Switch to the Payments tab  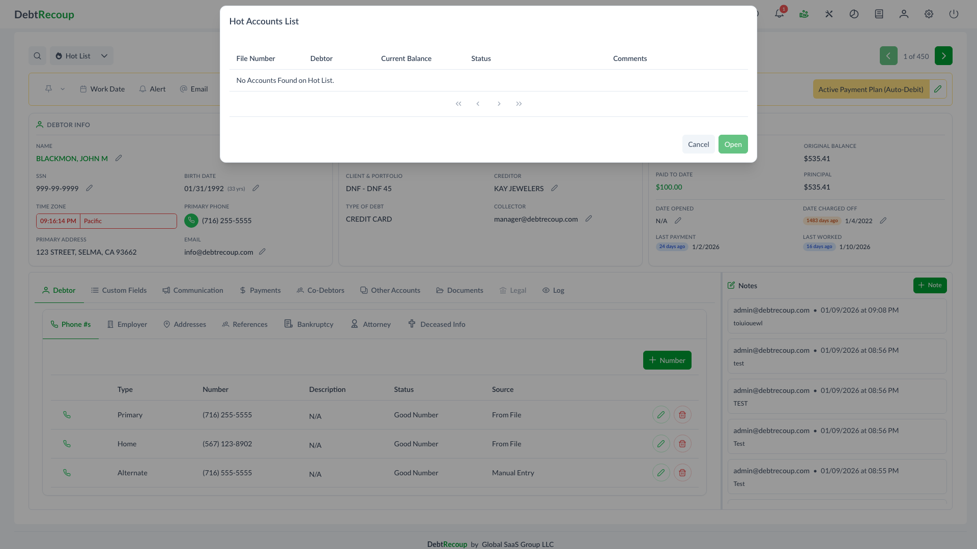(x=260, y=290)
